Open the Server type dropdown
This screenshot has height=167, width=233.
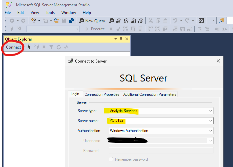coord(161,111)
